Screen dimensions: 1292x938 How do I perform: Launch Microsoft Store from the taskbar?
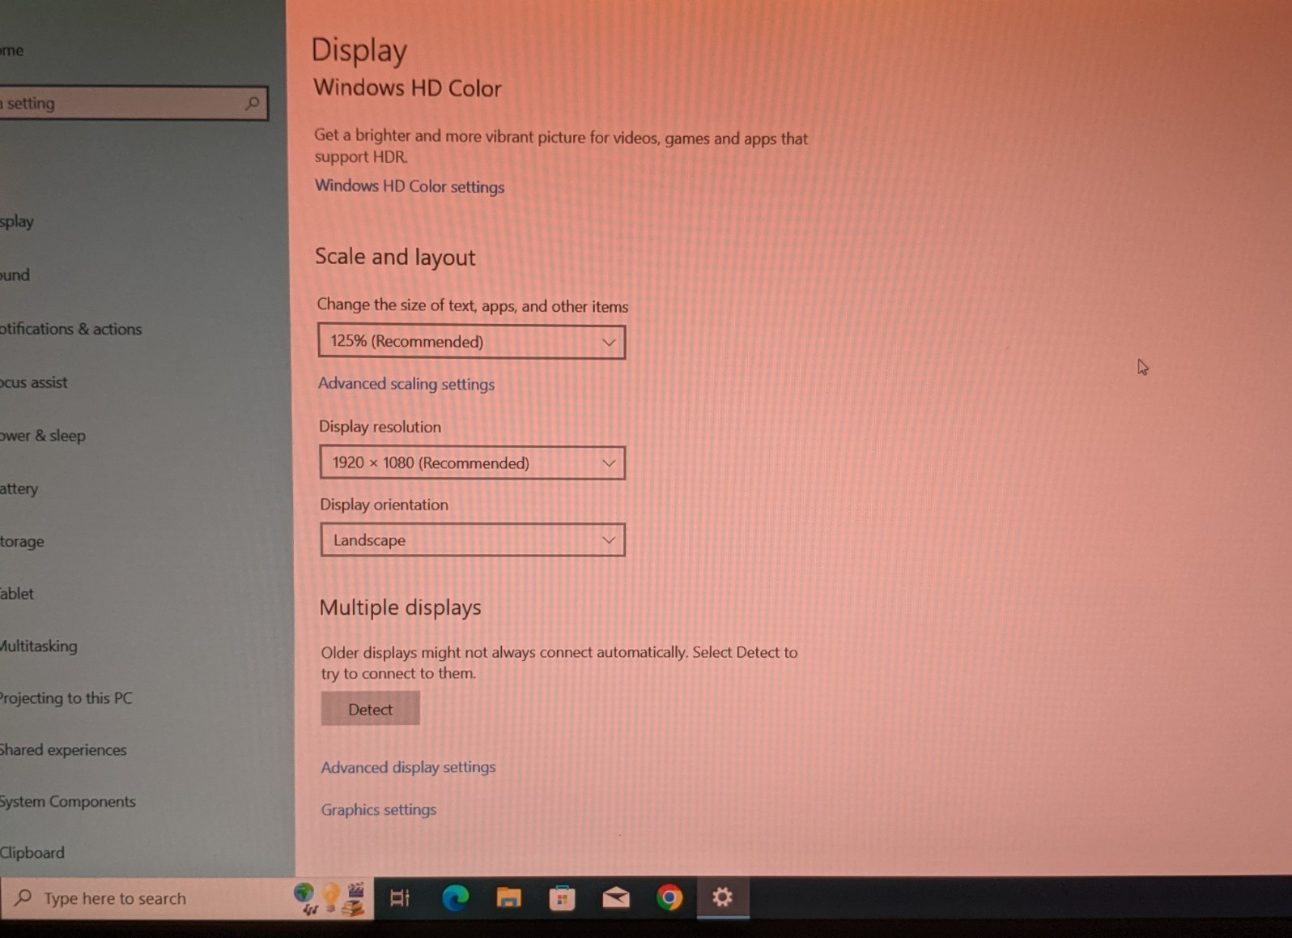click(562, 897)
